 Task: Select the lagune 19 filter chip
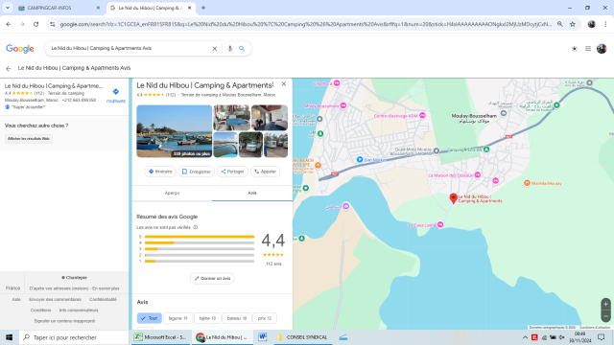178,318
